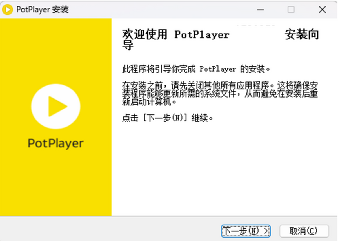Click the 下一步(N) button to continue
338x241 pixels.
[x=246, y=231]
